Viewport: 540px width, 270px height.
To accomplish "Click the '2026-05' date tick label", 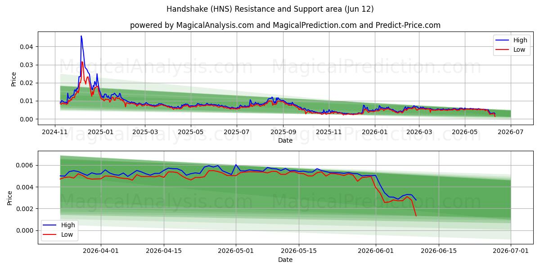I will click(465, 132).
